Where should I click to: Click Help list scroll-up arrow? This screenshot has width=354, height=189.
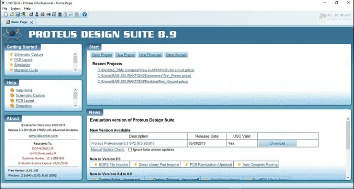pos(76,89)
